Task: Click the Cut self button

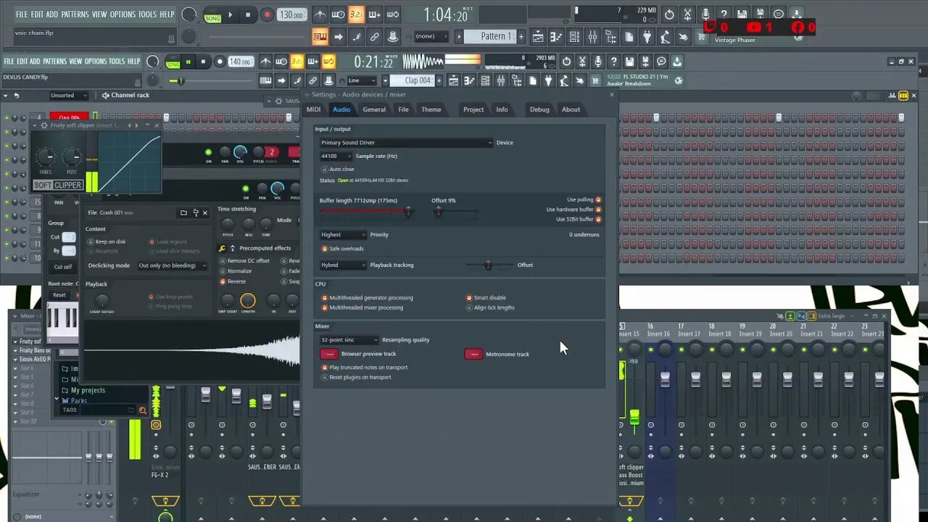Action: (x=63, y=267)
